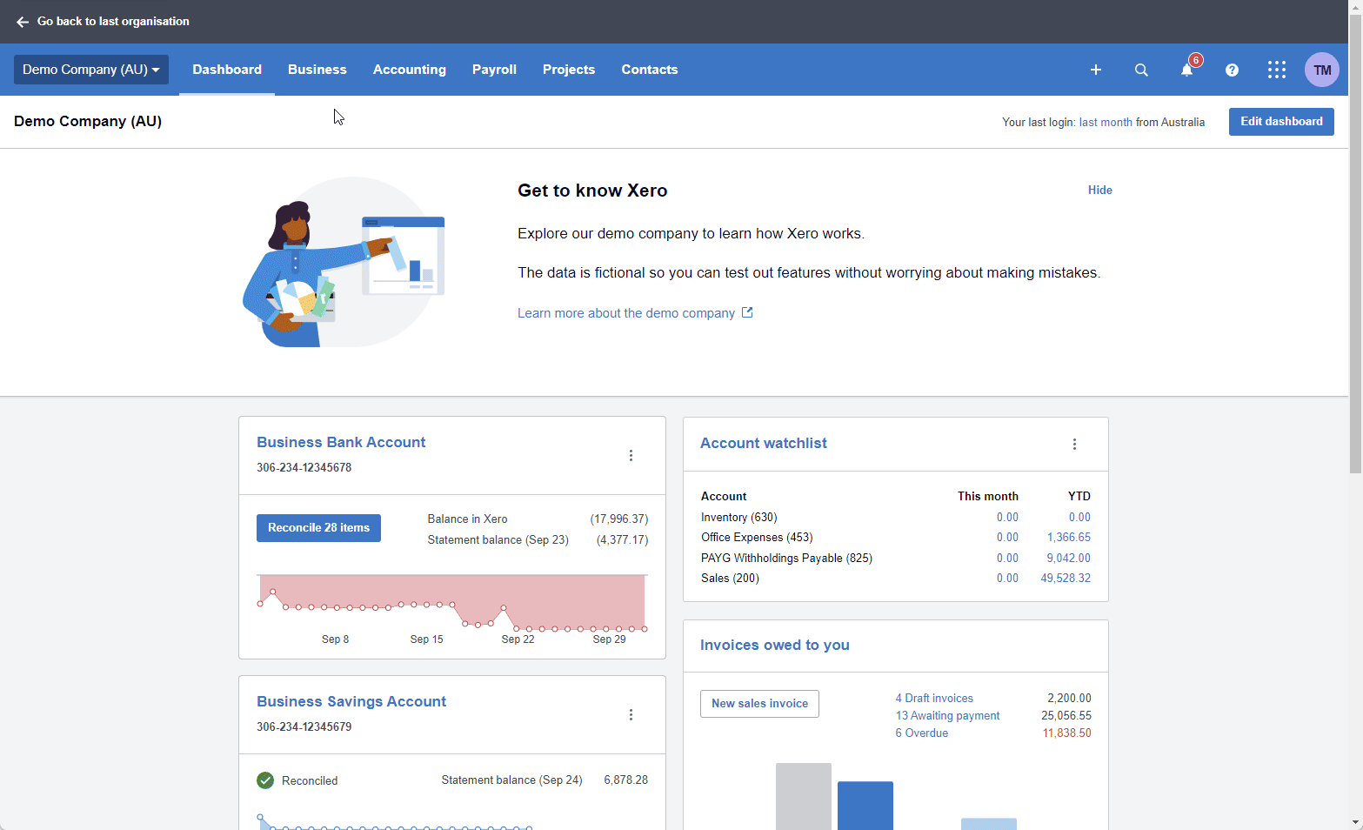Open the help menu question mark icon
This screenshot has width=1363, height=830.
click(x=1232, y=70)
